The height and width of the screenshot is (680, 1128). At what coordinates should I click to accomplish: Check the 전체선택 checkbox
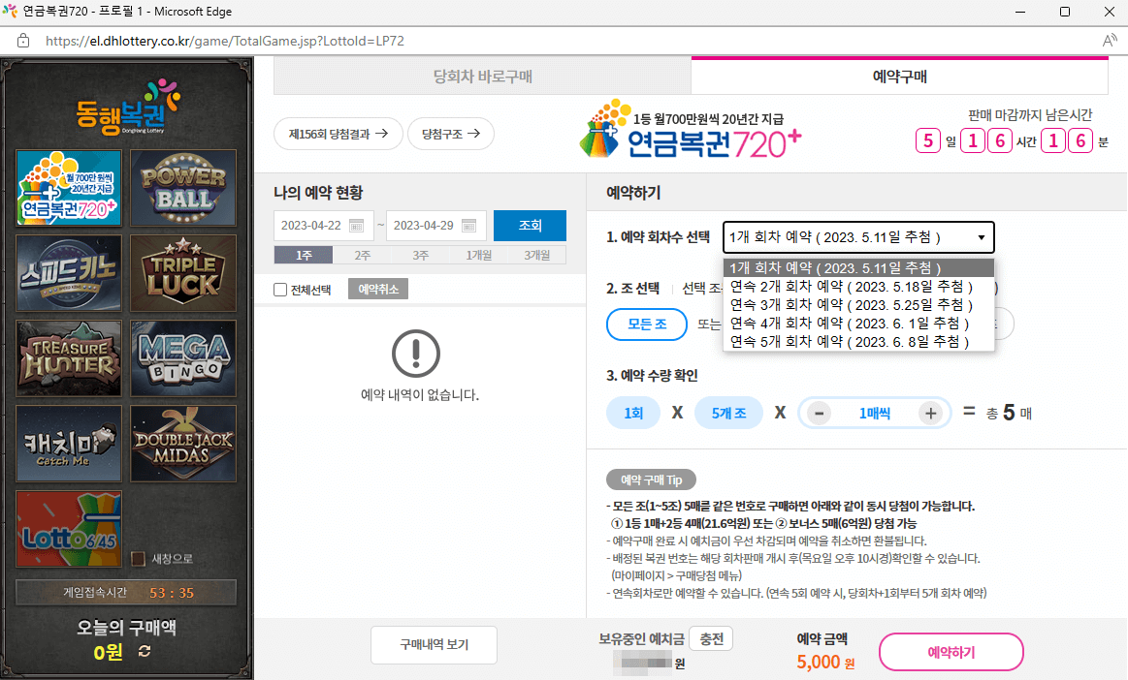click(x=280, y=290)
